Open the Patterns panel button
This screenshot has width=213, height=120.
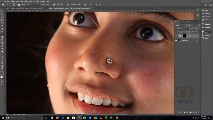point(206,20)
